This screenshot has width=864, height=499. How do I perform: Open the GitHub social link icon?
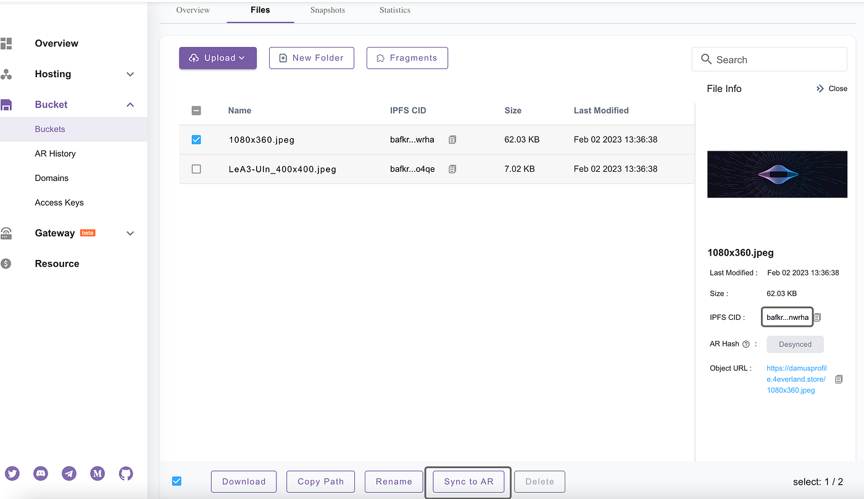click(x=126, y=474)
